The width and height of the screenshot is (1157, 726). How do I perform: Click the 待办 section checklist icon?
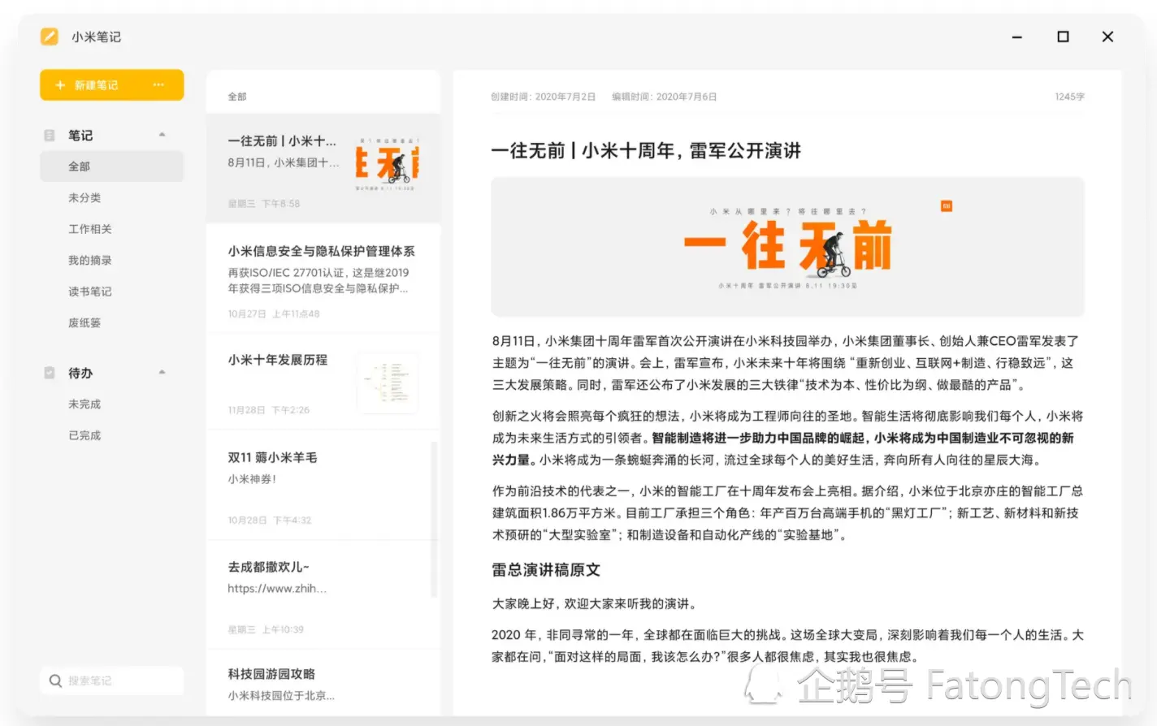50,373
